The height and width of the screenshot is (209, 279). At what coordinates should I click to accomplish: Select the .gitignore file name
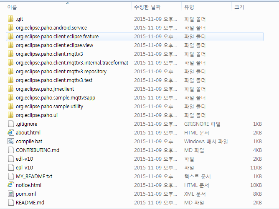tap(26, 124)
